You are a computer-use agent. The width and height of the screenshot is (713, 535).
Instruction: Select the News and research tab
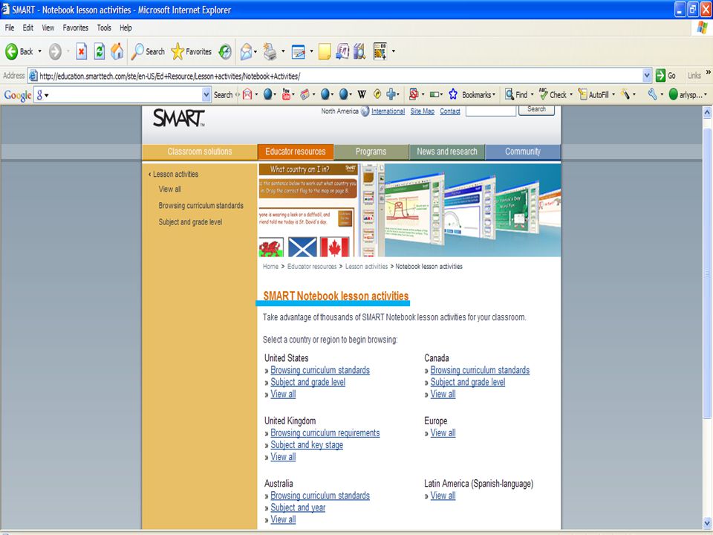447,152
